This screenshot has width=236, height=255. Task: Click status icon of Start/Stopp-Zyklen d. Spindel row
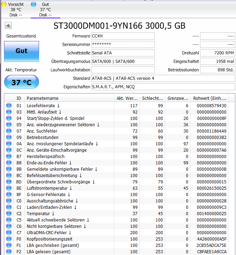coord(9,118)
